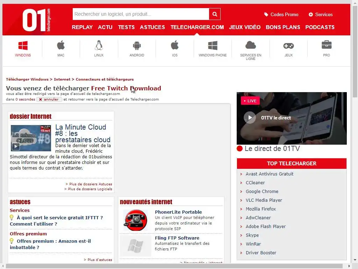The width and height of the screenshot is (358, 269).
Task: Open the TELECHARGER.COM tab
Action: [x=197, y=27]
